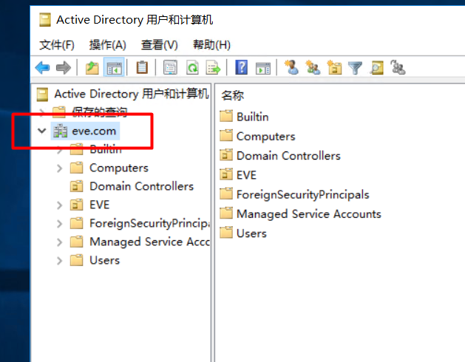Click Builtin folder icon in right pane
465x362 pixels.
pyautogui.click(x=226, y=116)
